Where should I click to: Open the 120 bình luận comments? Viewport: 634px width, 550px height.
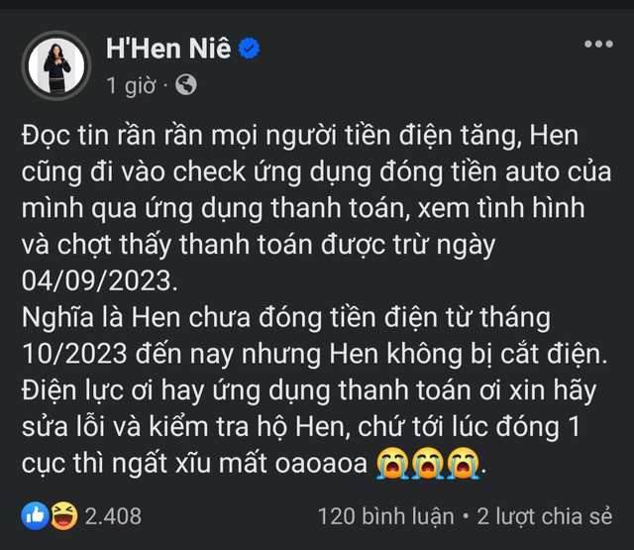pyautogui.click(x=382, y=516)
